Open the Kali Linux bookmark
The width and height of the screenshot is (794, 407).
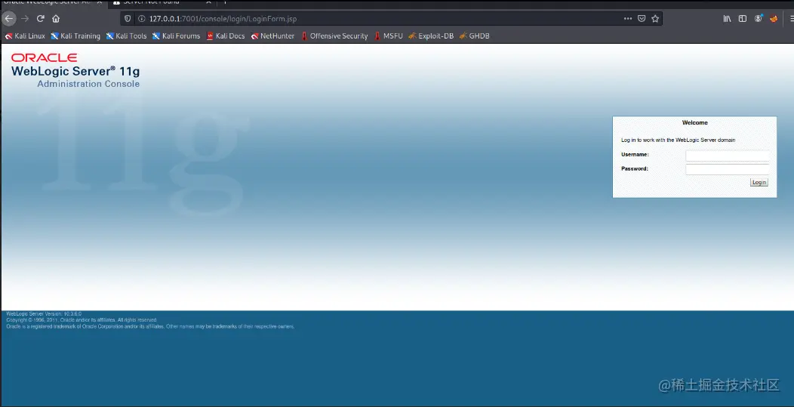click(x=25, y=36)
